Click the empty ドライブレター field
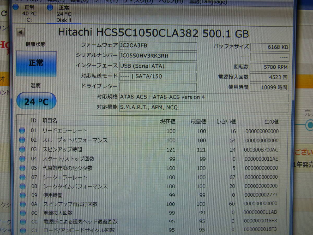 [158, 87]
